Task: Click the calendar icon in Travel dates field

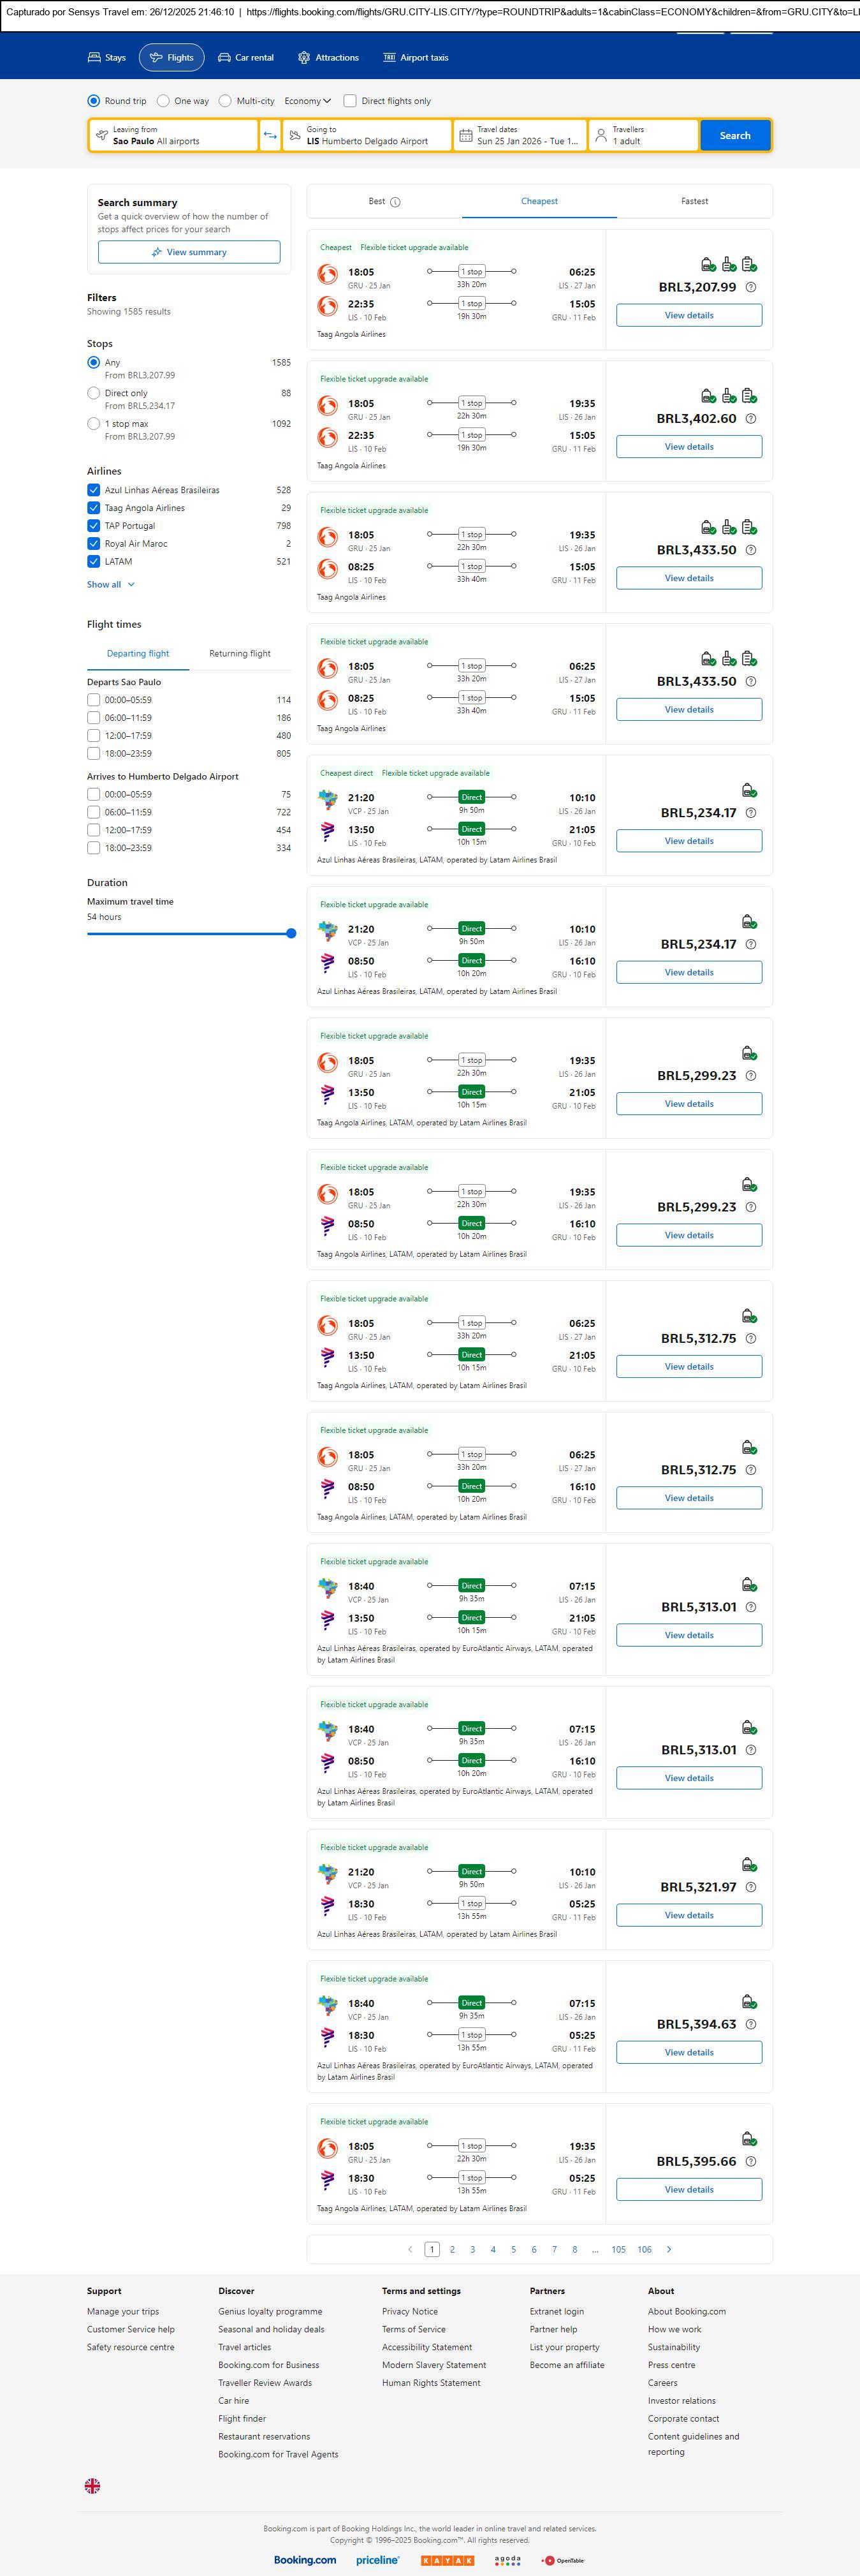Action: [x=465, y=136]
